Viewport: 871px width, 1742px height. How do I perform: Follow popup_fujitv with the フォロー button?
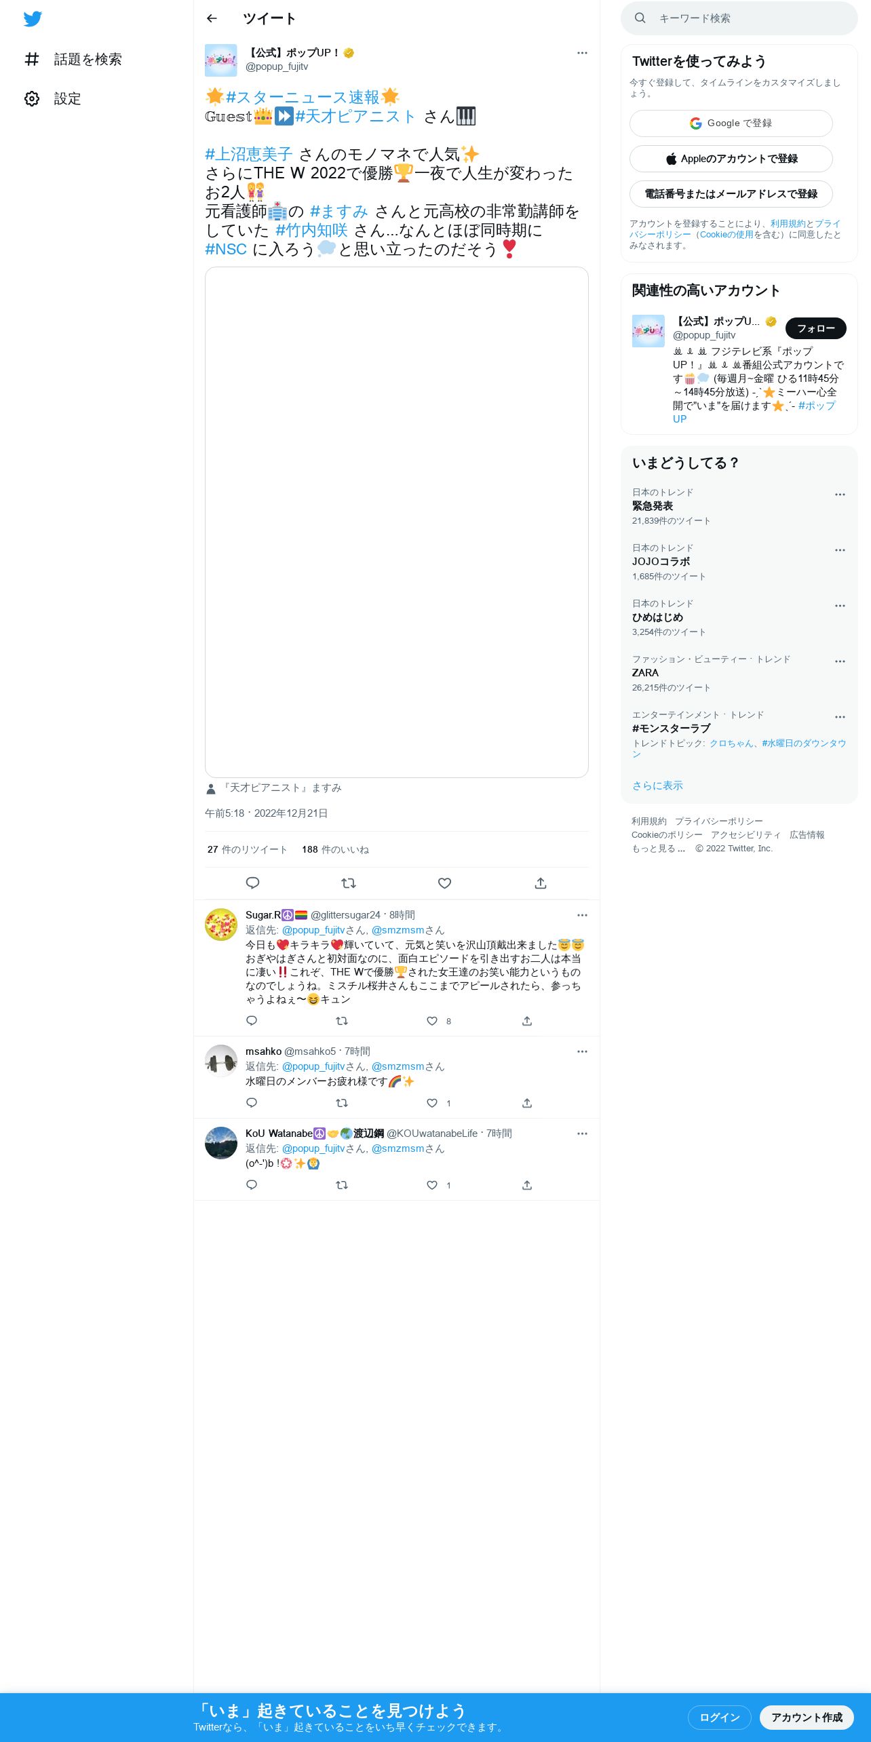pos(815,328)
